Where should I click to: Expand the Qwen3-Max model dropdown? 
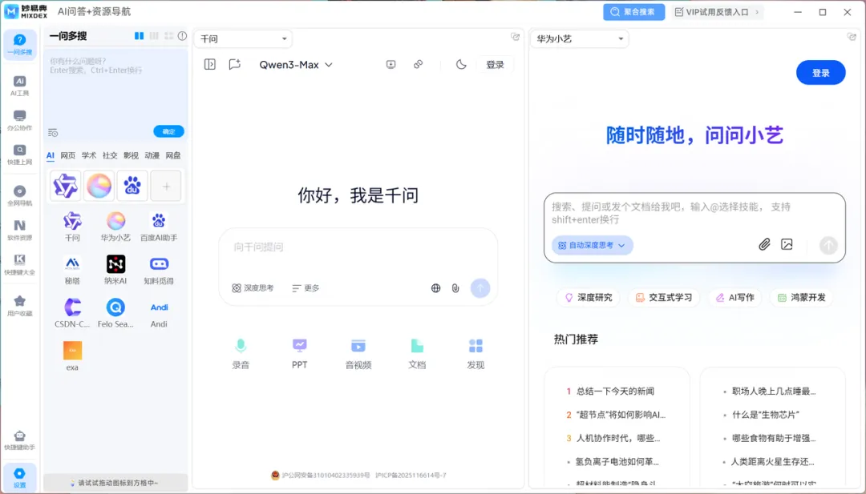tap(296, 65)
